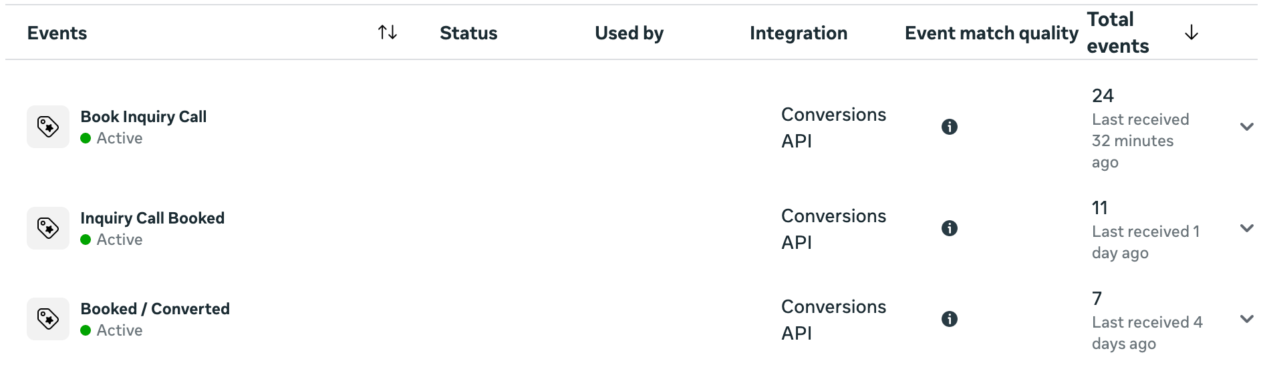Click the 24 total events count
Image resolution: width=1267 pixels, height=379 pixels.
click(1103, 96)
